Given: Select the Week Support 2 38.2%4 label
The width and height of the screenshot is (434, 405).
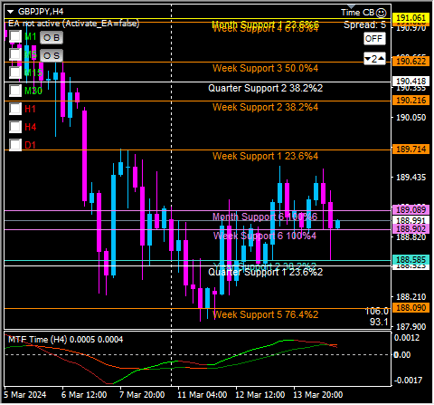Looking at the screenshot, I should tap(265, 107).
